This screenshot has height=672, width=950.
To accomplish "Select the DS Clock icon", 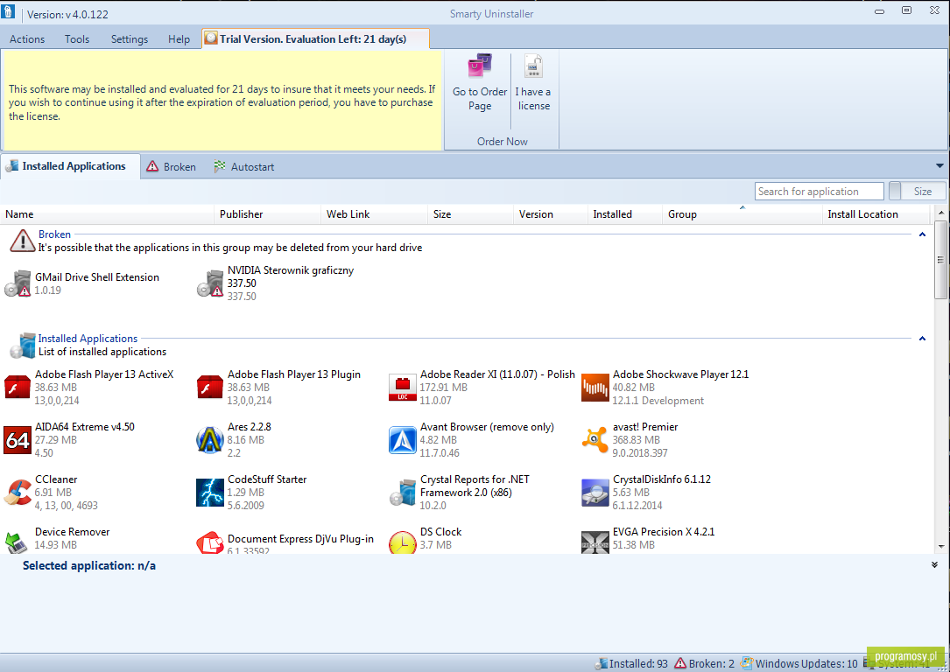I will (402, 542).
